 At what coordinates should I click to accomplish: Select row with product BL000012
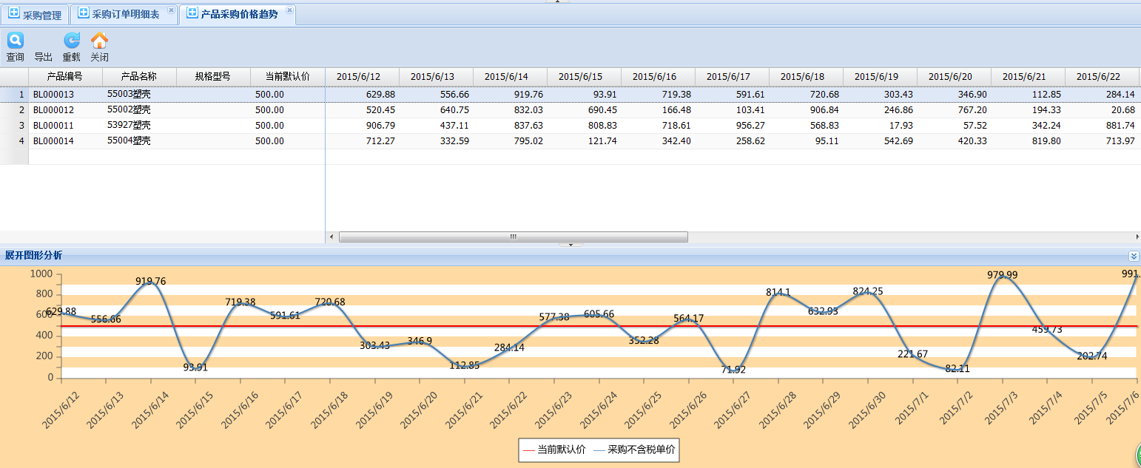[53, 109]
